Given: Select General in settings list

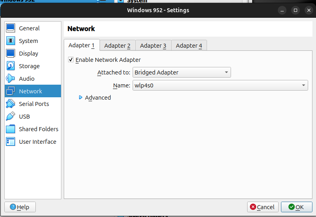Looking at the screenshot, I should [33, 28].
